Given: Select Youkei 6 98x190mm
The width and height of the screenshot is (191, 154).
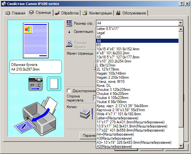Looking at the screenshot, I should (x=137, y=102).
